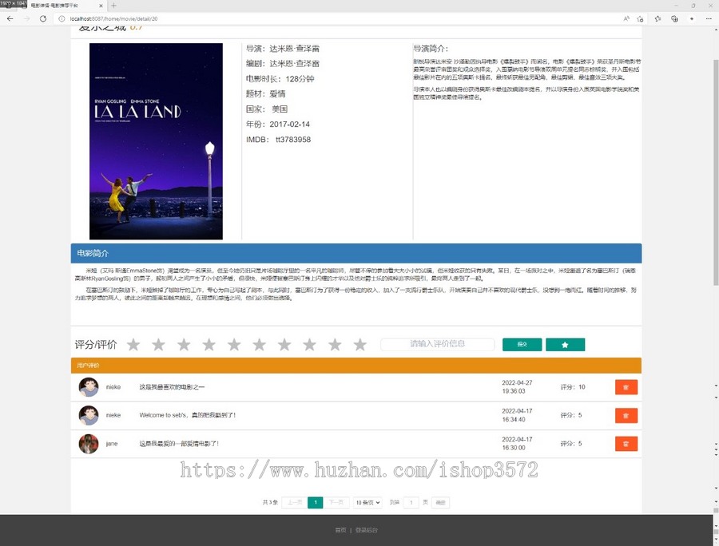Click the 评分: 10 rating text

click(573, 387)
